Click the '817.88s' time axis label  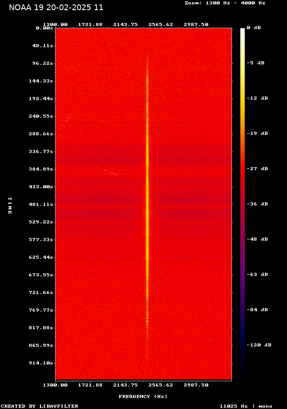41,327
